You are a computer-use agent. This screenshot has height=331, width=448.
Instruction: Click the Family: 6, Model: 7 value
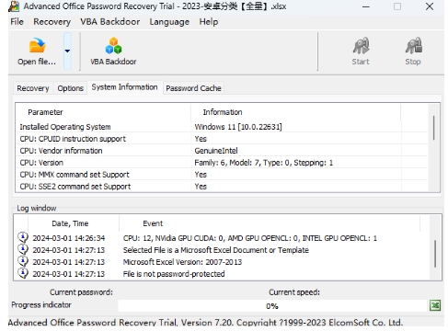pyautogui.click(x=263, y=163)
